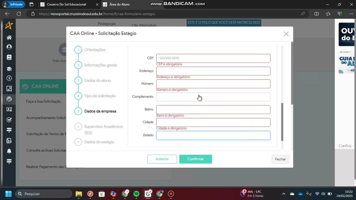Click the InPrivate profile button
The width and height of the screenshot is (356, 200).
click(x=14, y=4)
